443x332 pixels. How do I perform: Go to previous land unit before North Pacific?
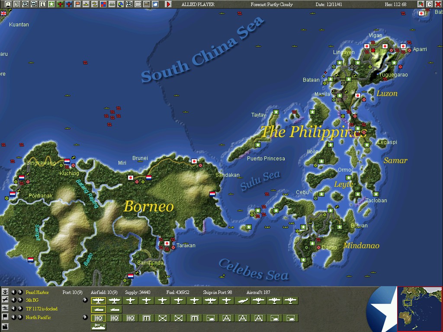[x=13, y=317]
